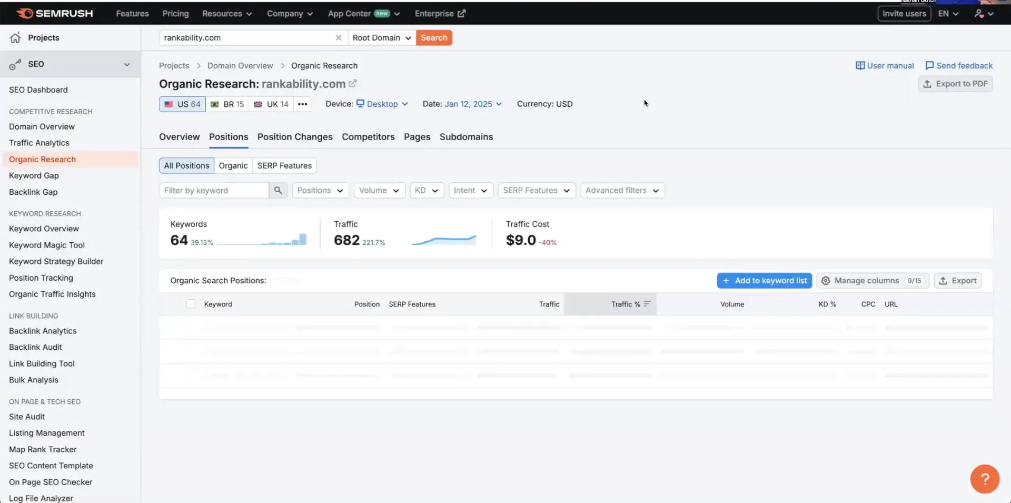Click the Export to PDF button
The image size is (1011, 503).
tap(955, 83)
